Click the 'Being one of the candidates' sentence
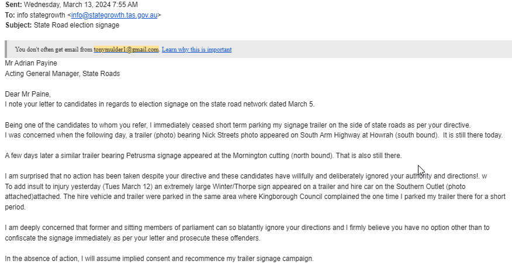512x268 pixels. [238, 125]
